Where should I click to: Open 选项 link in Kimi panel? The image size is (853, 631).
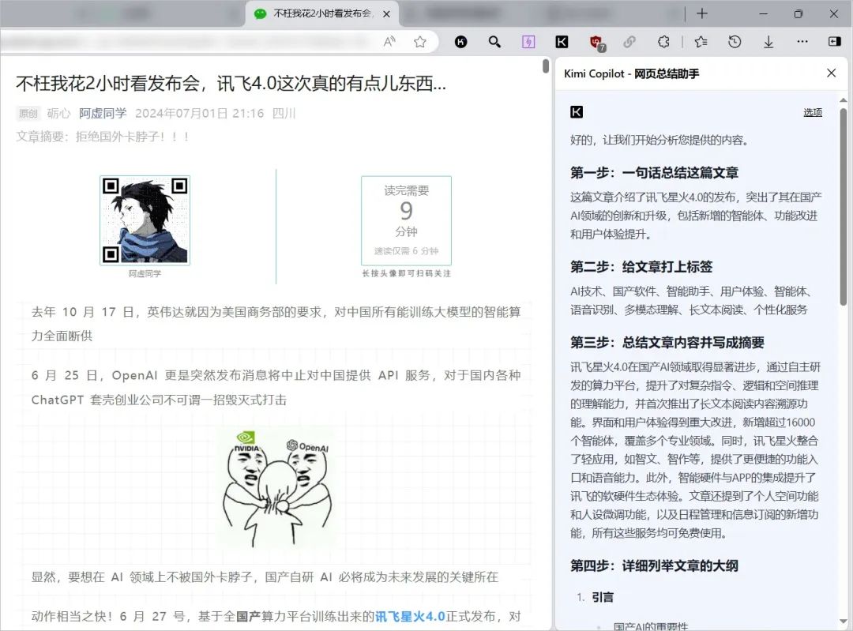pos(813,113)
